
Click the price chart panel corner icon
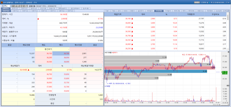click(228, 52)
